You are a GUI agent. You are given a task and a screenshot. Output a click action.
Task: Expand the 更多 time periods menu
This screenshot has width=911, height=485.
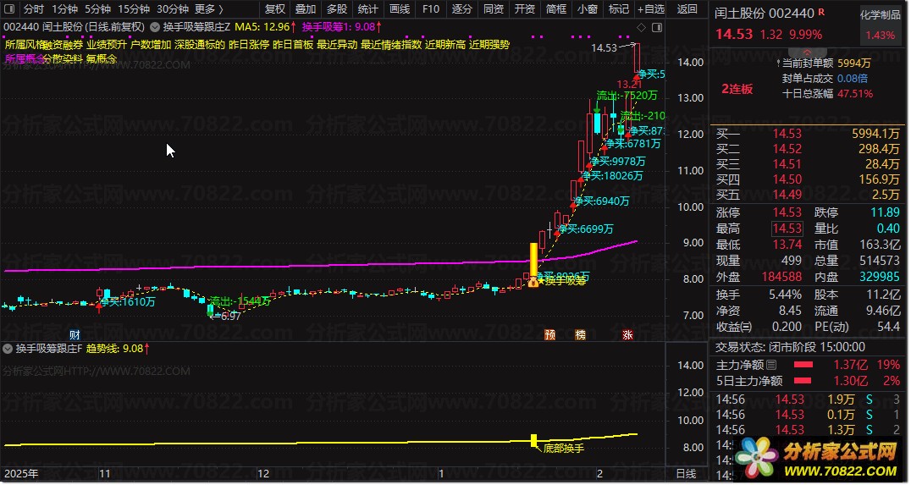(208, 8)
